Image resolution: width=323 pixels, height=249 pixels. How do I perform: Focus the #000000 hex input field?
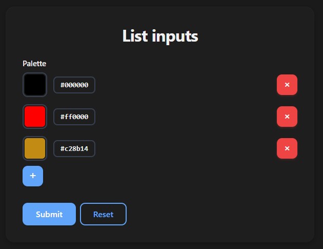[74, 85]
